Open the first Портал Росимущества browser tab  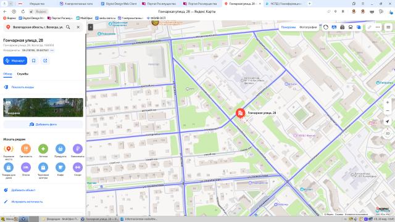point(159,4)
